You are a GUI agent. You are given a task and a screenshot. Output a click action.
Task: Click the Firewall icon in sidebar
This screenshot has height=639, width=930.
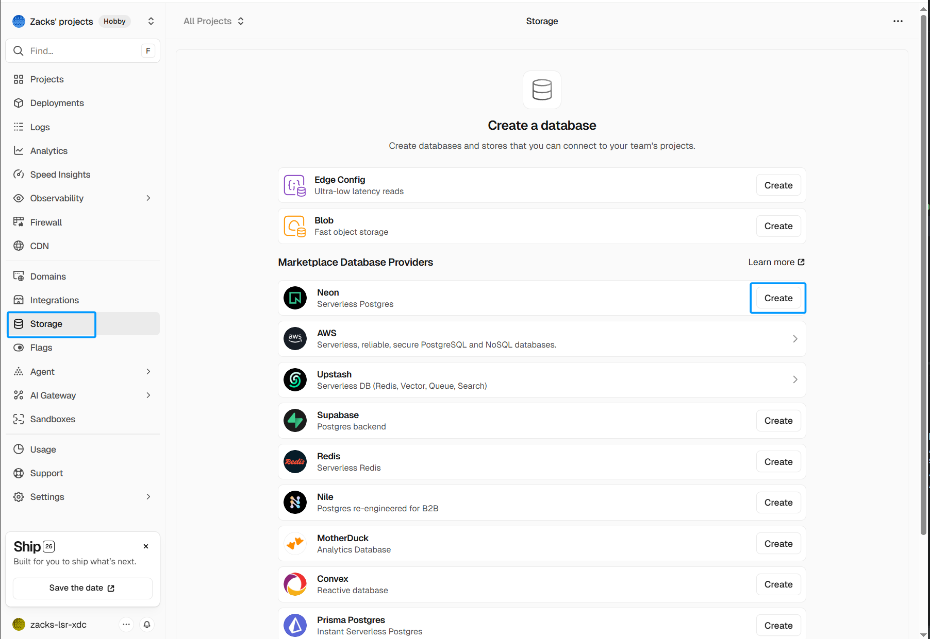point(19,222)
